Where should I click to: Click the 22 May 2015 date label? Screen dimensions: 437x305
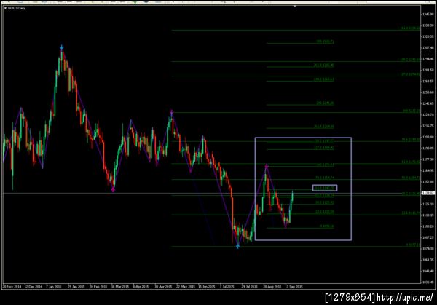[x=186, y=286]
